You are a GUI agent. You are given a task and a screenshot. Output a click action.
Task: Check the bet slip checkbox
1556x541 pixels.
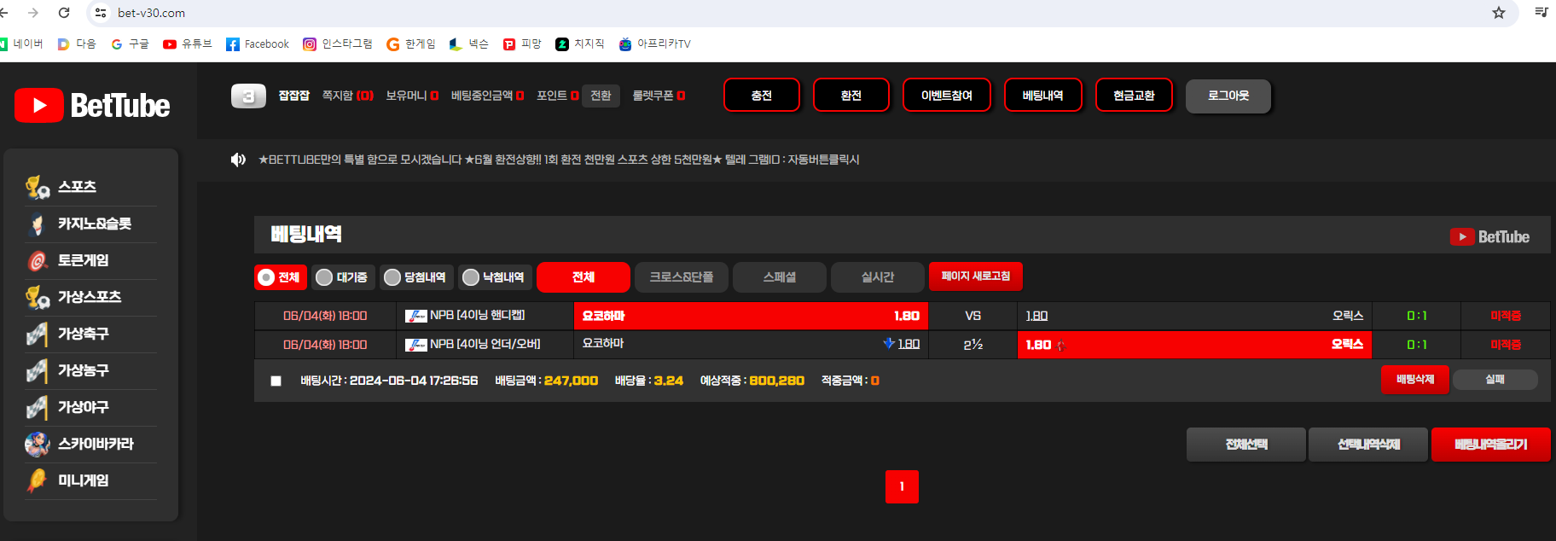coord(276,381)
